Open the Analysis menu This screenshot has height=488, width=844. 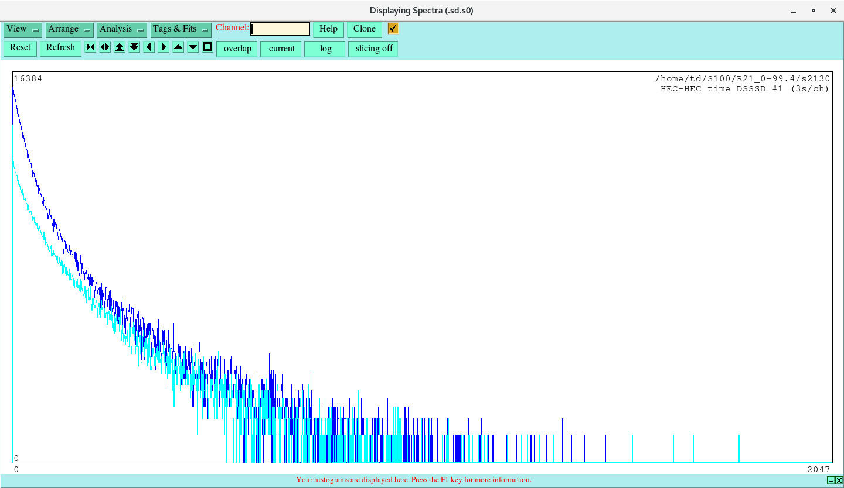[x=121, y=29]
